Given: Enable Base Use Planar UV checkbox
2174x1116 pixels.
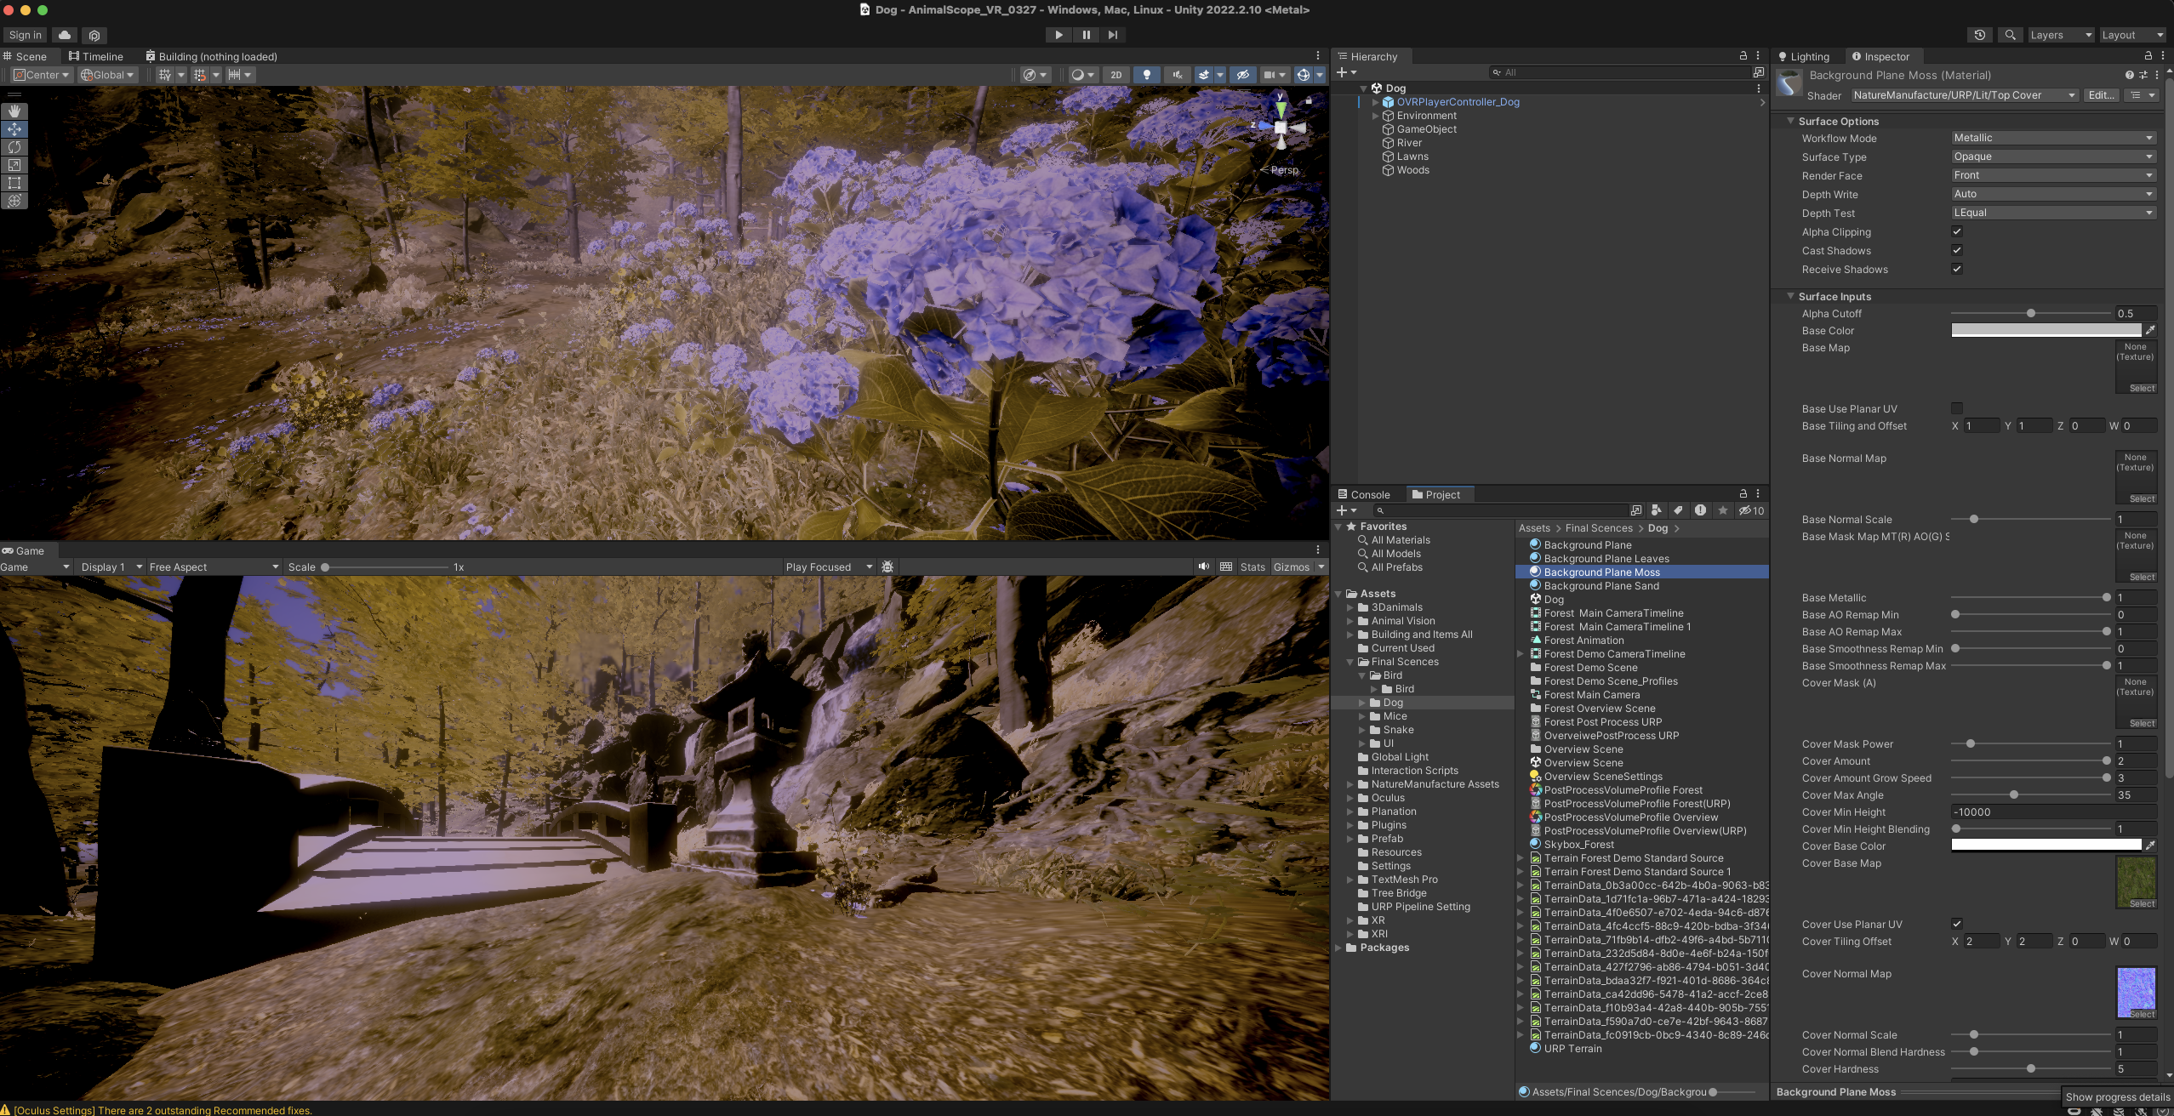Looking at the screenshot, I should [1956, 408].
